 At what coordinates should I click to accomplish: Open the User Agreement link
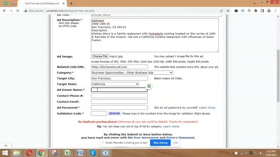[146, 138]
